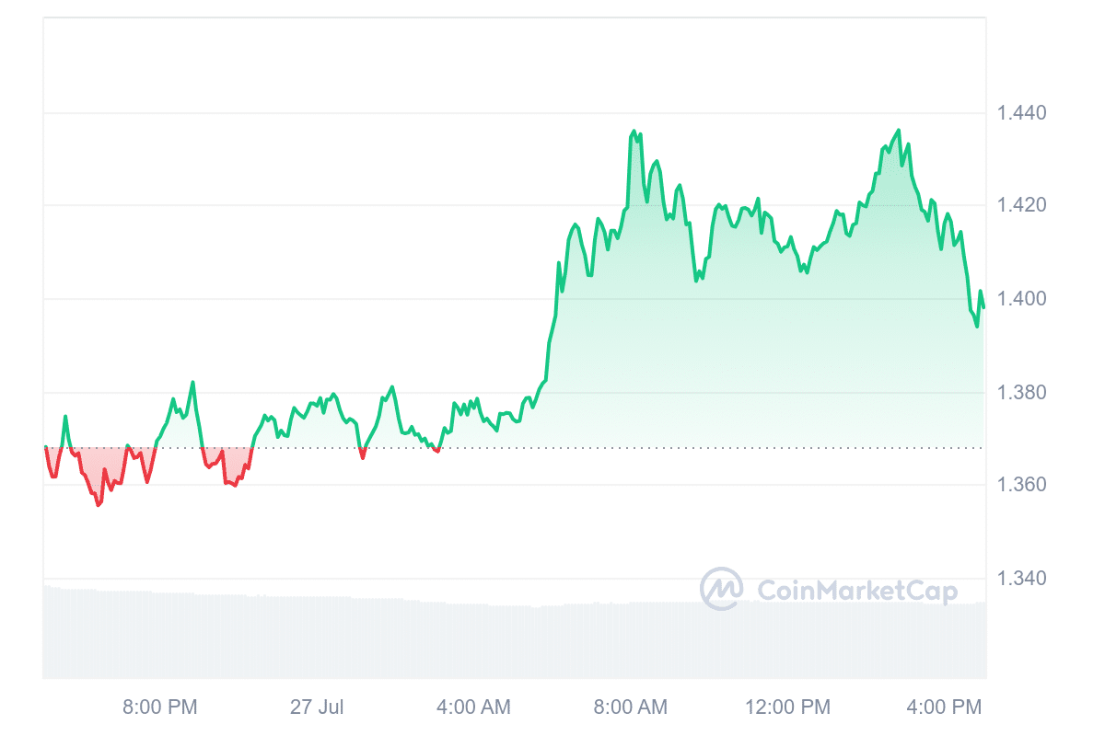Click the final endpoint of the green price line
Screen dimensions: 1105x736
coord(983,307)
